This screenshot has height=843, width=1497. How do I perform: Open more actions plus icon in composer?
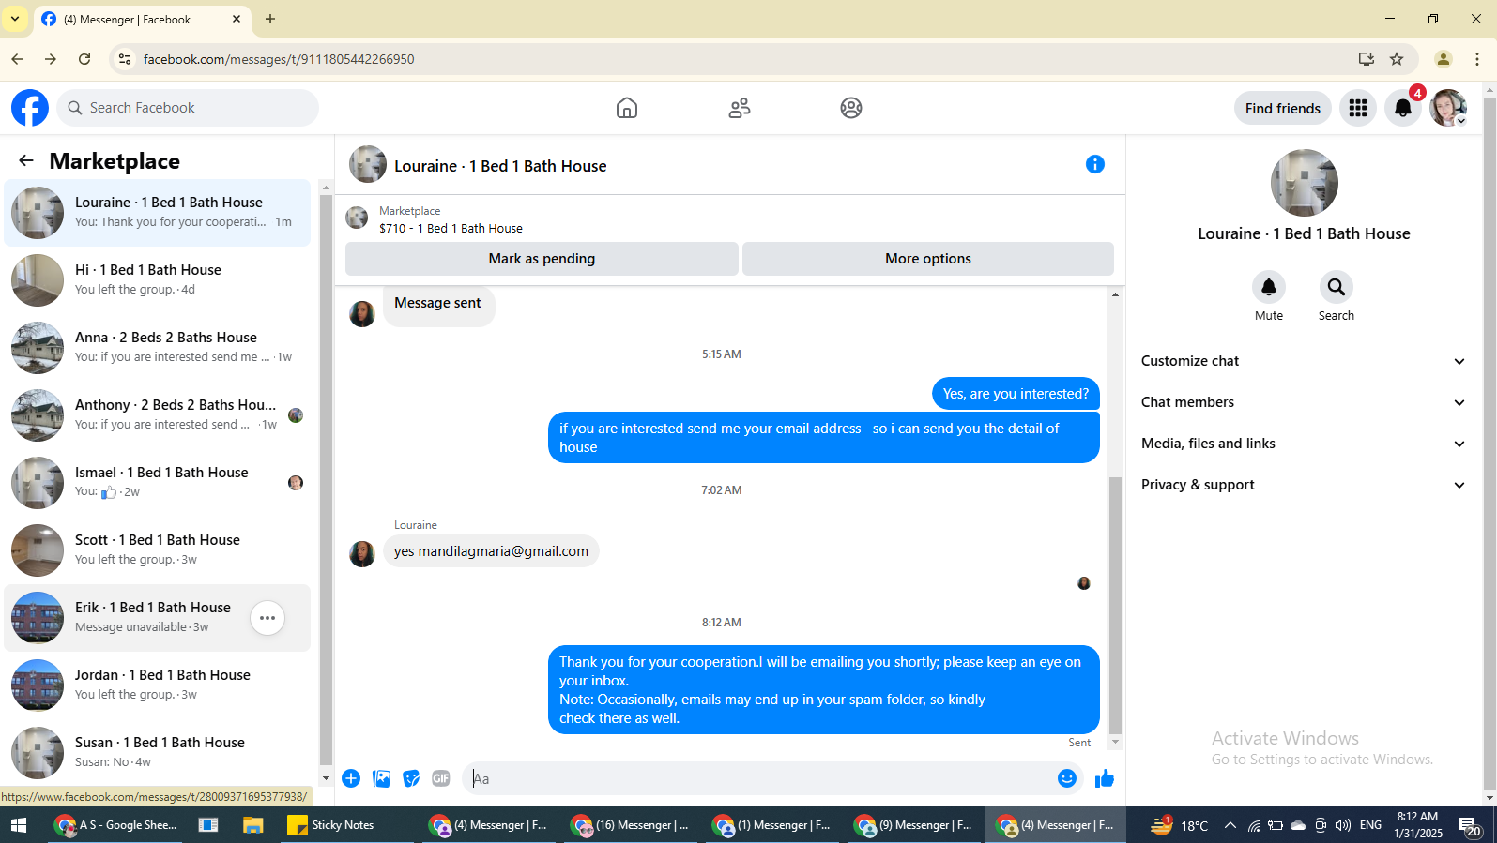click(x=351, y=778)
